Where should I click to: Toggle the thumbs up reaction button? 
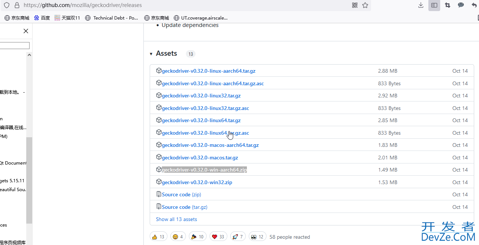coord(158,237)
